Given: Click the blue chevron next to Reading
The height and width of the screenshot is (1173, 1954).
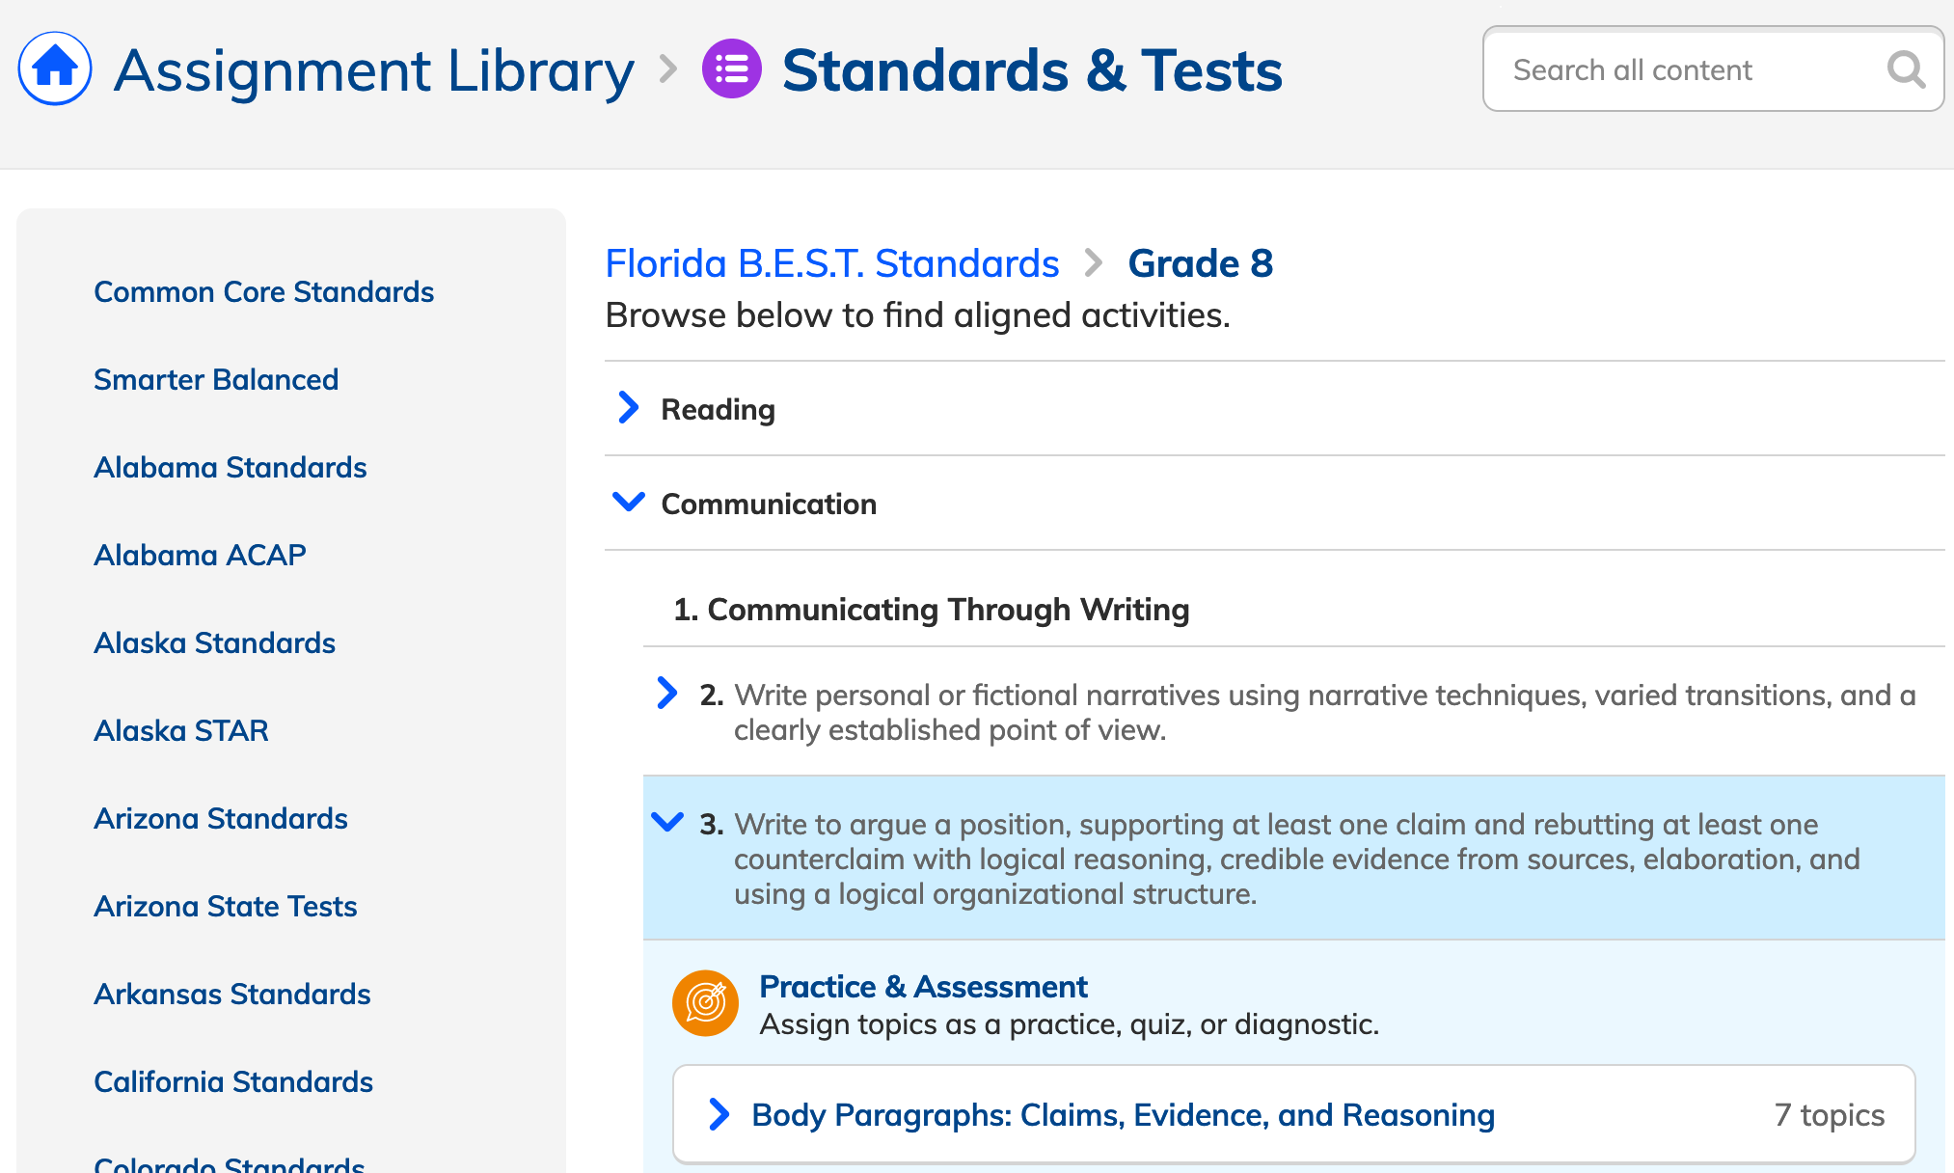Looking at the screenshot, I should coord(628,408).
